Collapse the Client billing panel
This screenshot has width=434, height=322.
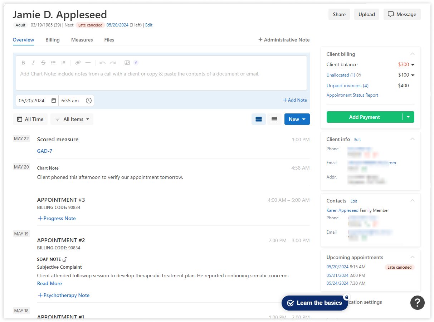(x=413, y=54)
